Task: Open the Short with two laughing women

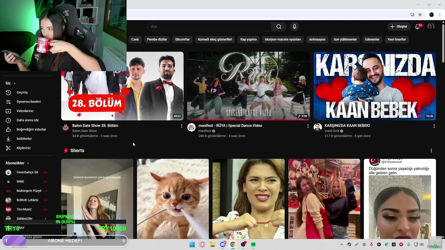Action: pos(324,199)
